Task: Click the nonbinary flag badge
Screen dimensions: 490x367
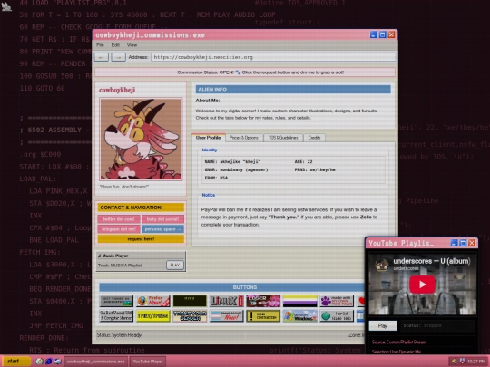Action: (300, 301)
